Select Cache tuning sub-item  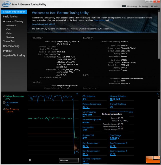click(9, 33)
